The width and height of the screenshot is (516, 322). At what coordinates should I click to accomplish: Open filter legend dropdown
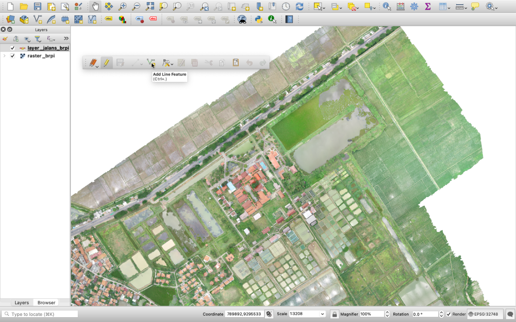pyautogui.click(x=39, y=39)
